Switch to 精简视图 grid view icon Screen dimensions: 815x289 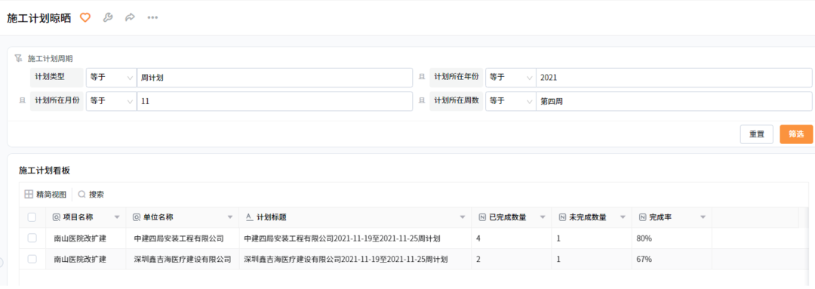(x=29, y=195)
